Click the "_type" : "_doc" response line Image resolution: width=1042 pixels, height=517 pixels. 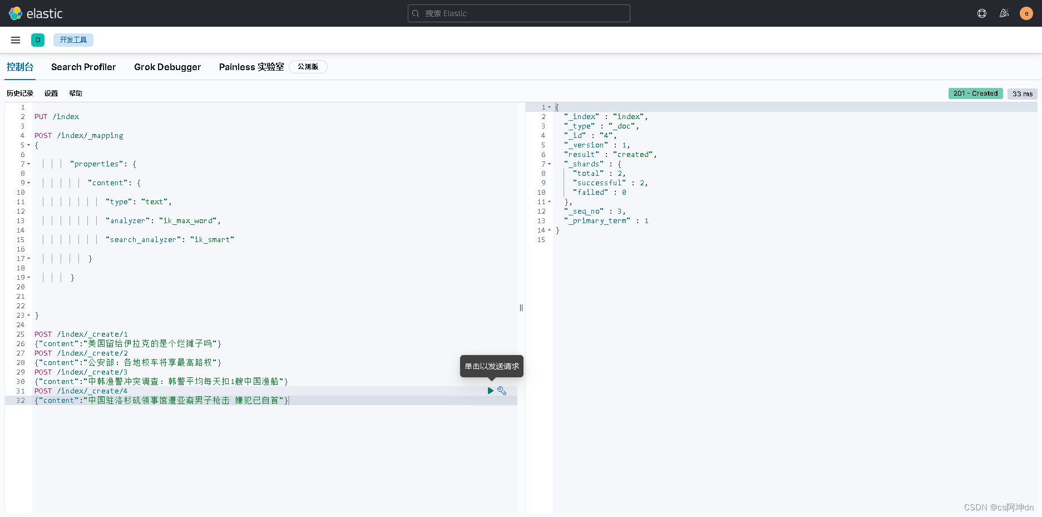click(601, 126)
